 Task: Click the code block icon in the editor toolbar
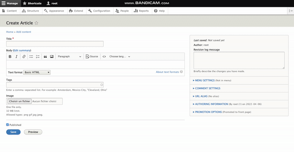(x=104, y=57)
